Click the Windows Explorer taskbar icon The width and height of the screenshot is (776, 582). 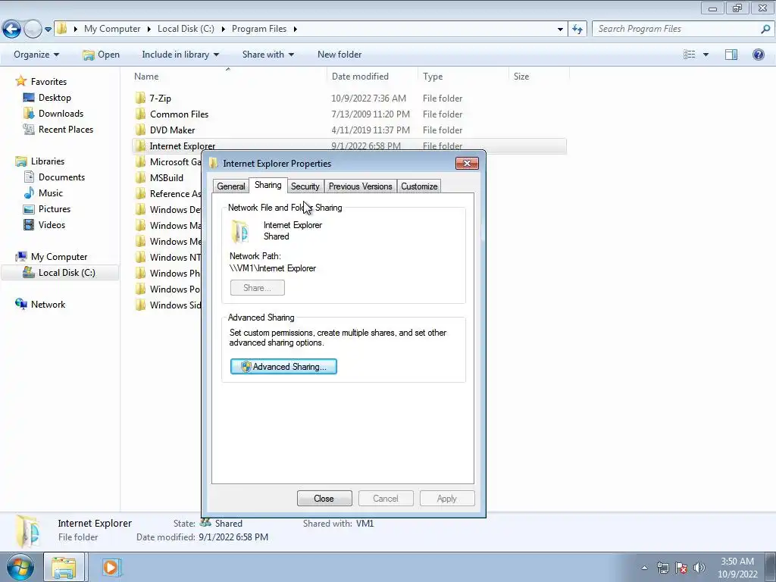(x=64, y=567)
